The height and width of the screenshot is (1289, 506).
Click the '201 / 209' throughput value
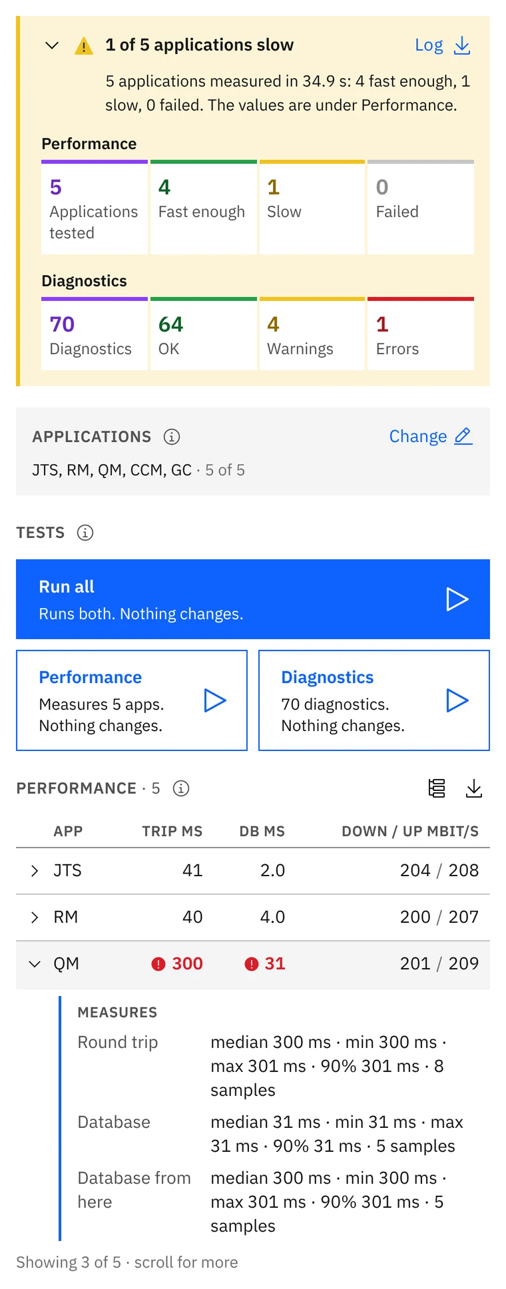pos(439,963)
